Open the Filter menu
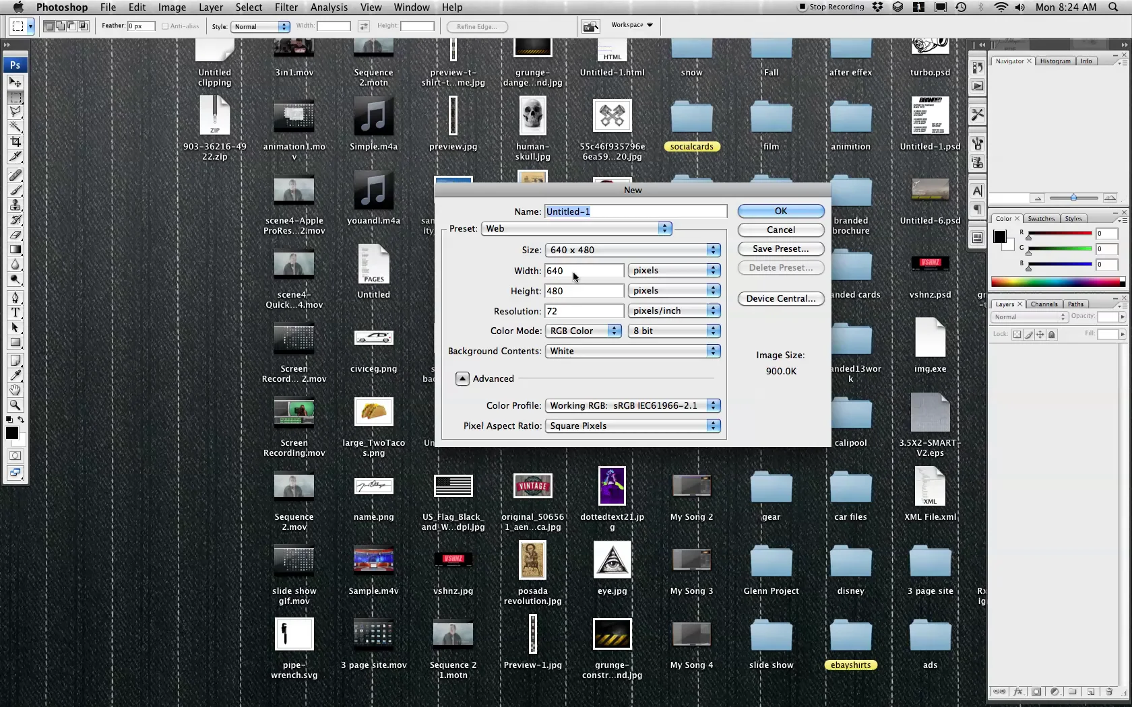This screenshot has width=1132, height=707. [x=286, y=7]
